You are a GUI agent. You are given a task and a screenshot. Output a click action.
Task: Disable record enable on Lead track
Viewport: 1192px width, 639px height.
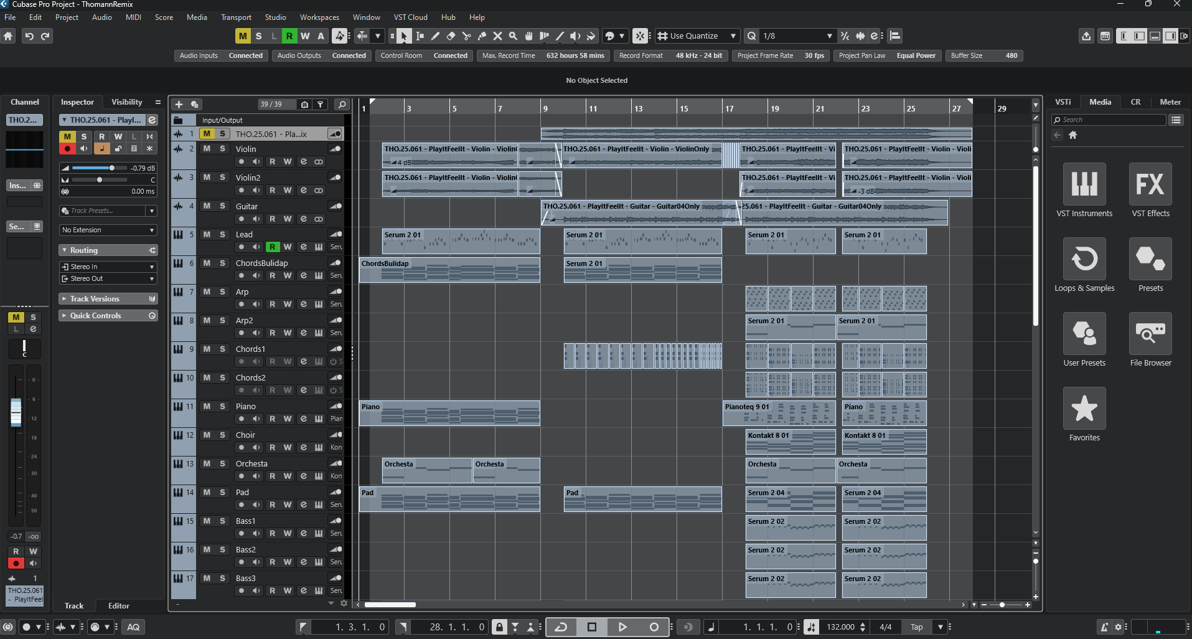pyautogui.click(x=272, y=247)
